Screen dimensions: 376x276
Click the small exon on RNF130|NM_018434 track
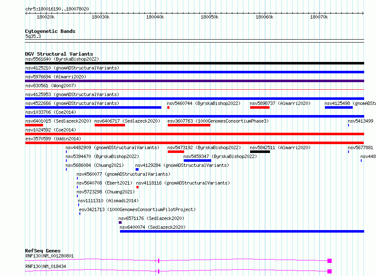point(158,271)
